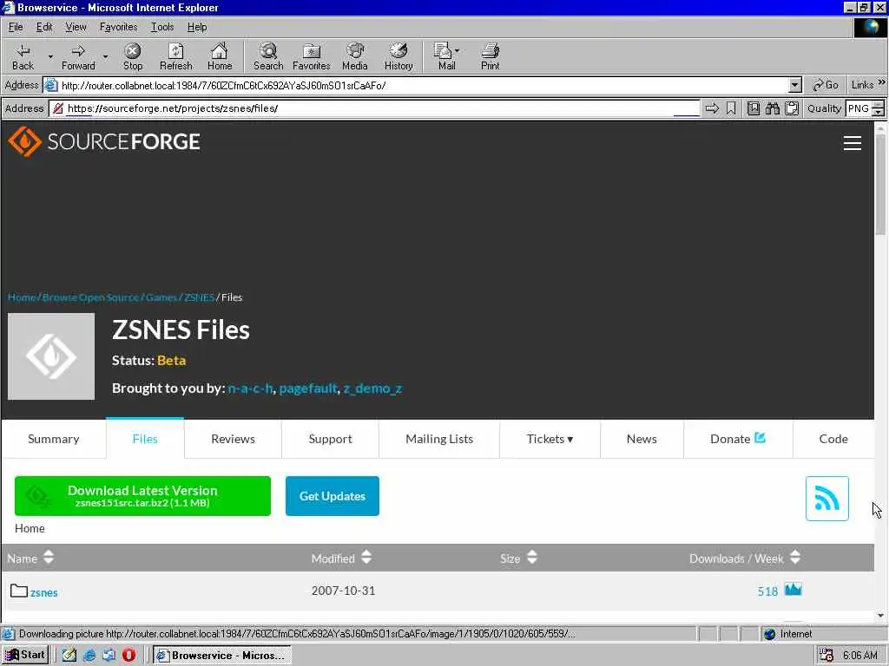Open the Favorites menu
Screen dimensions: 889x666
click(x=118, y=27)
